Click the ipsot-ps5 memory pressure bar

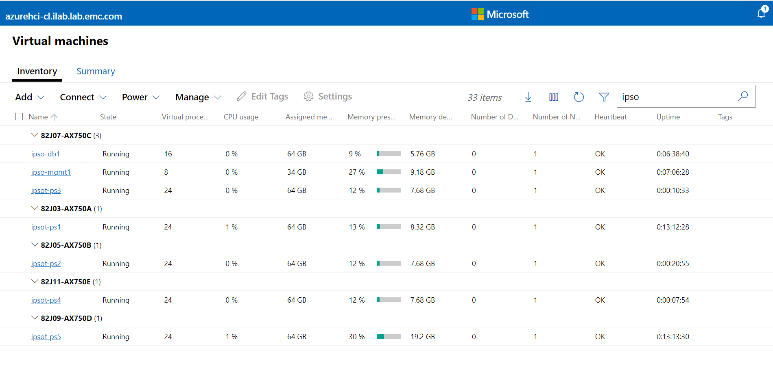point(389,336)
